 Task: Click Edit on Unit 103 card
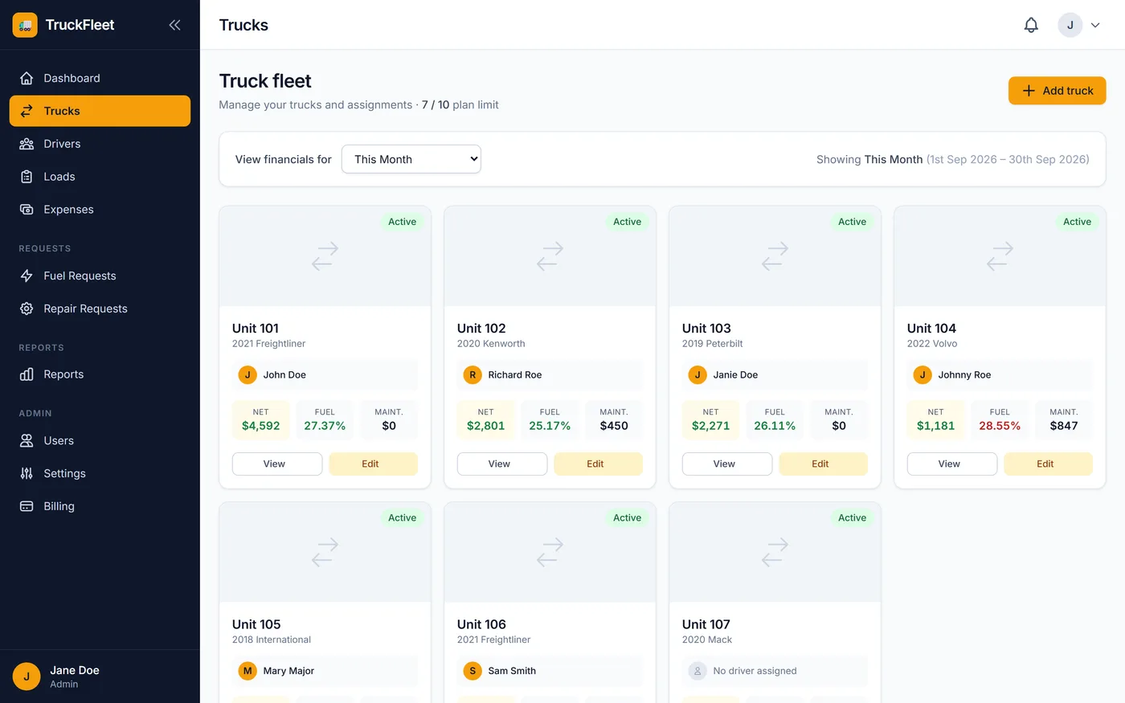tap(824, 464)
